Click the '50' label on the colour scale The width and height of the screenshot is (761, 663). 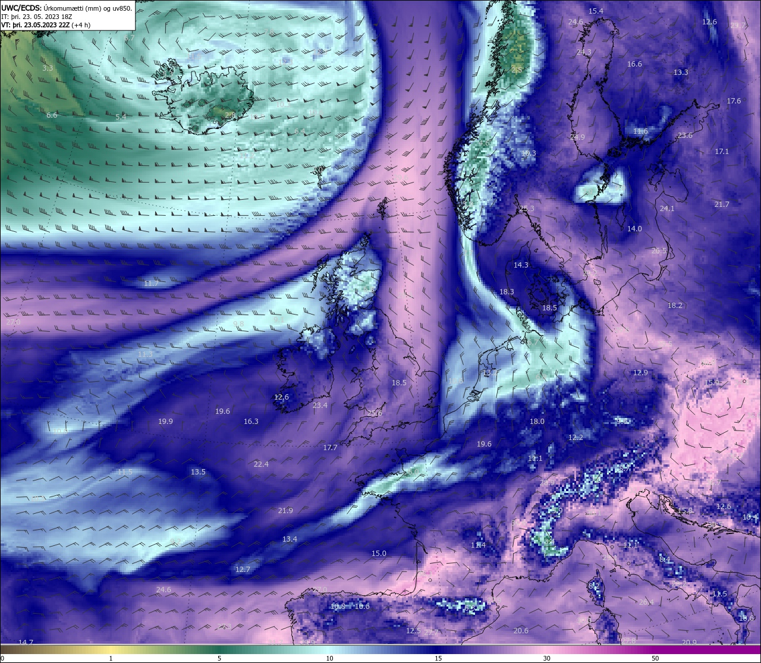point(655,658)
